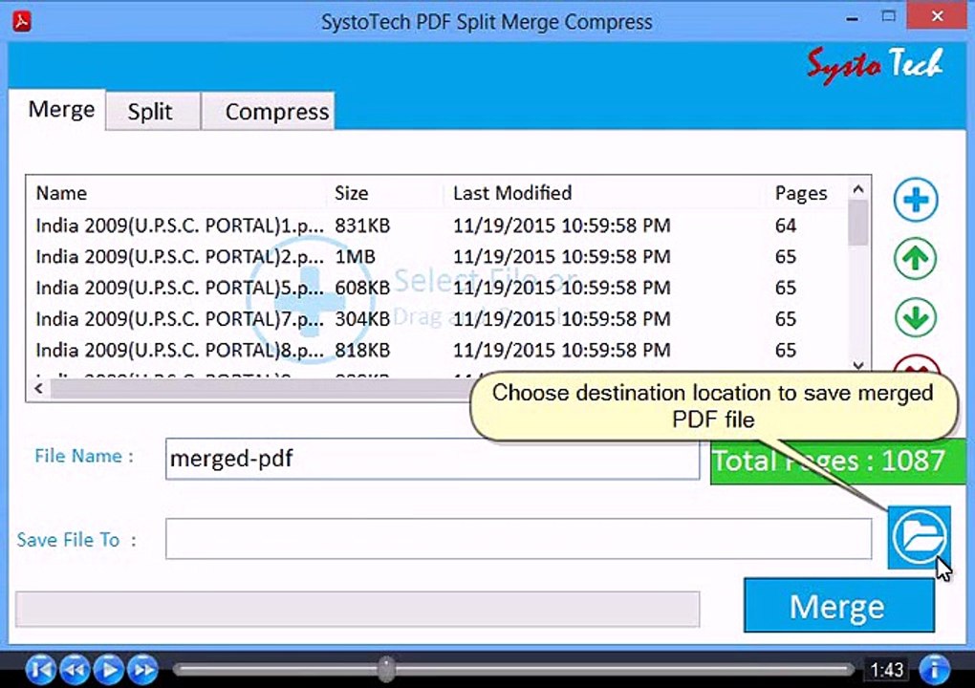
Task: Click the info button in video player bar
Action: coord(935,669)
